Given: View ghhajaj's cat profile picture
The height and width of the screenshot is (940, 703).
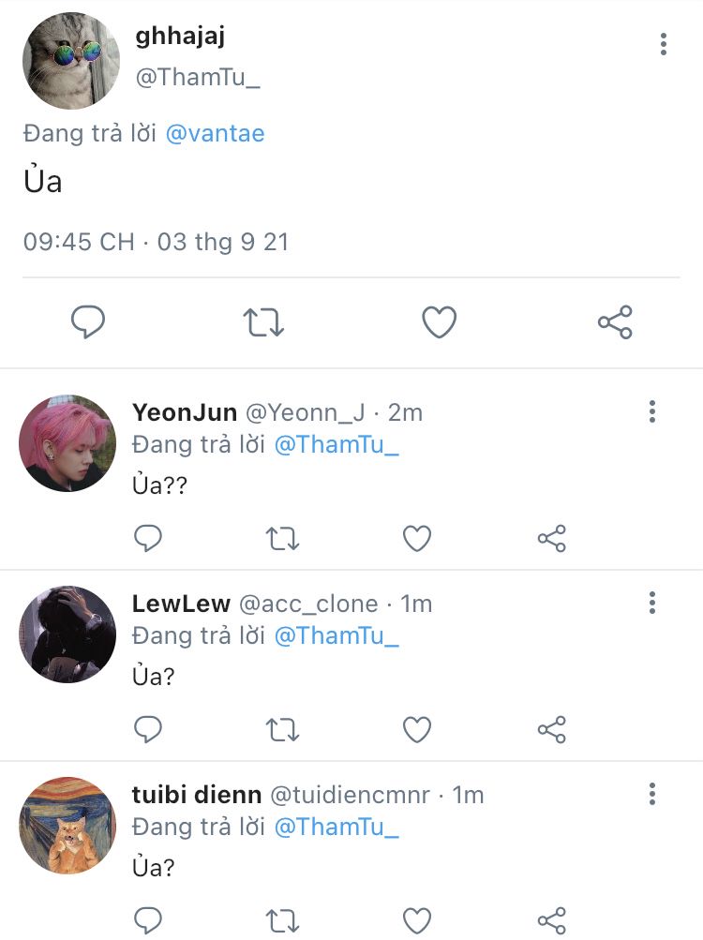Looking at the screenshot, I should tap(71, 61).
